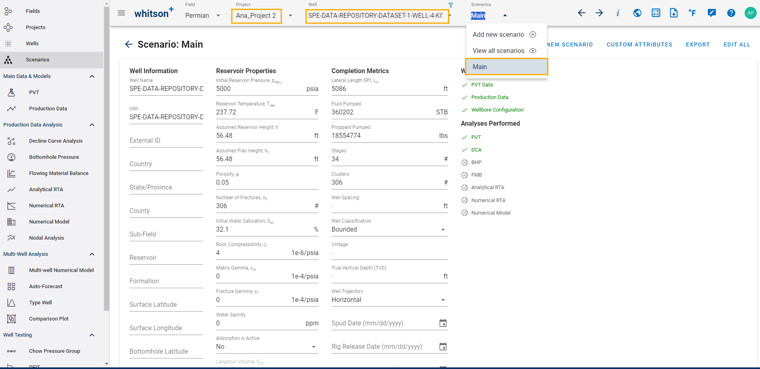Open the Adsorption is Active dropdown
This screenshot has width=760, height=369.
[314, 347]
